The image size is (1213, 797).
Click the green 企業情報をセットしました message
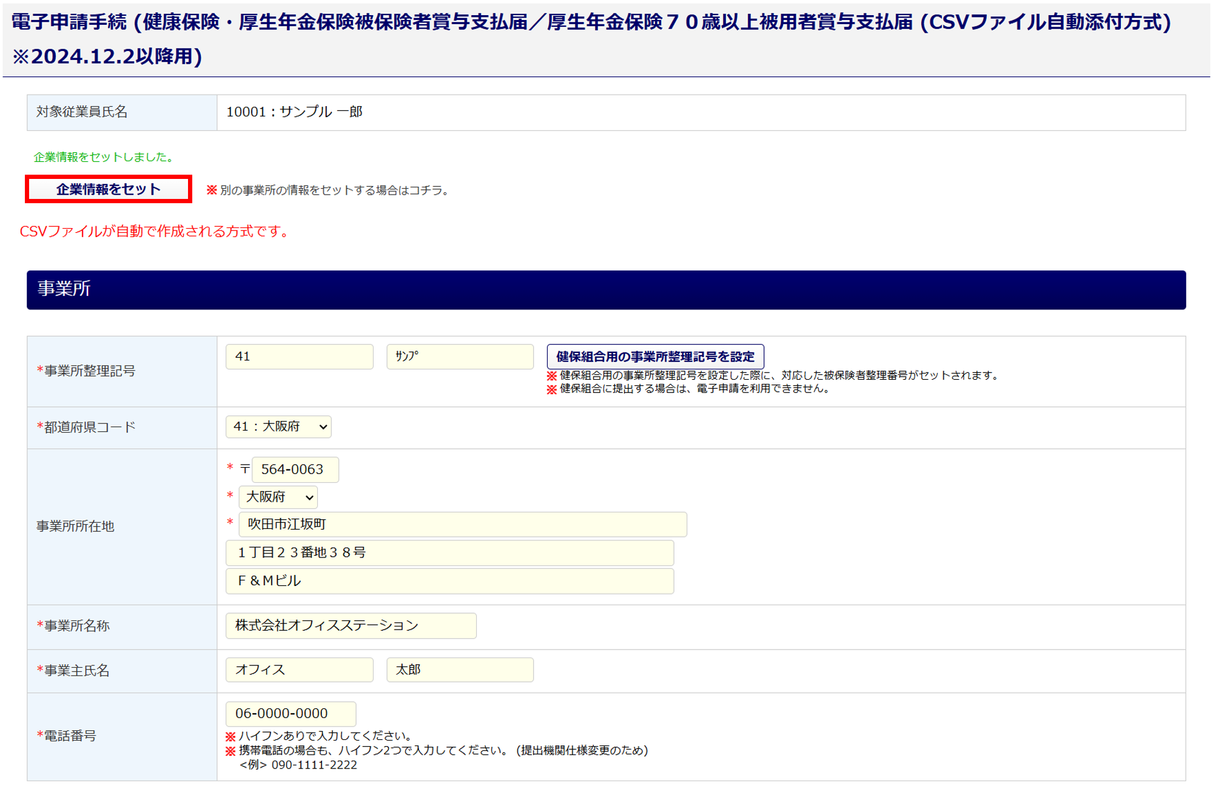tap(104, 157)
